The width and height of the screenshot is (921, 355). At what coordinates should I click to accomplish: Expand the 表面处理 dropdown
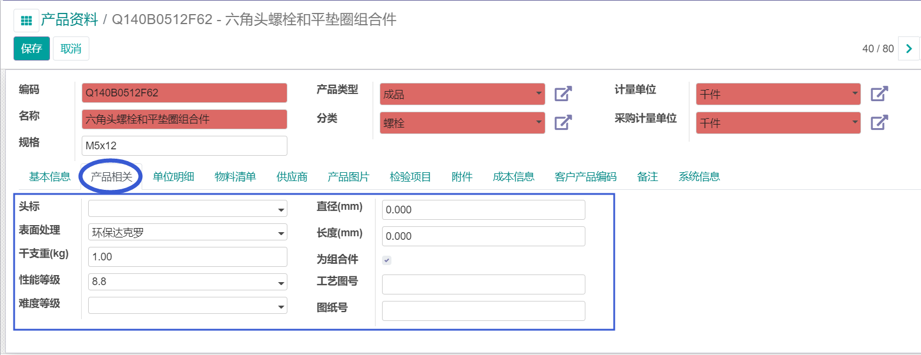click(187, 232)
